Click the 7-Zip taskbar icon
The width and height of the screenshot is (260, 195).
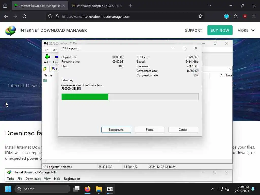tap(110, 189)
